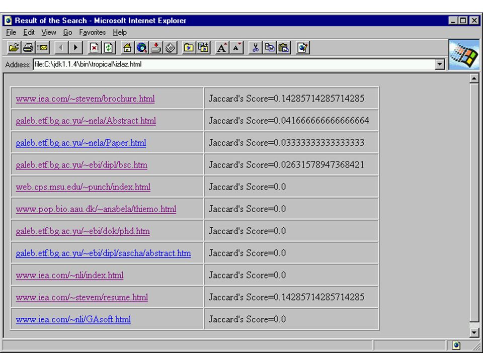Visit galeb.etf.bg.ac.yu/~ebi/dipl/sascha/abstract.htm
Screen dimensions: 483x362
(103, 253)
